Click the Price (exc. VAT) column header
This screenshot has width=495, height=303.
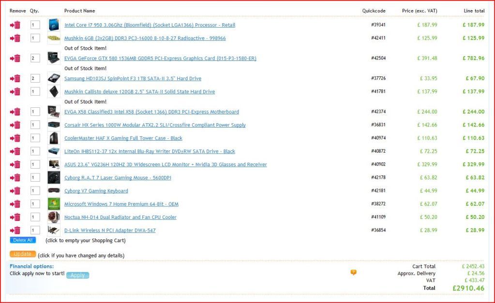click(x=420, y=11)
